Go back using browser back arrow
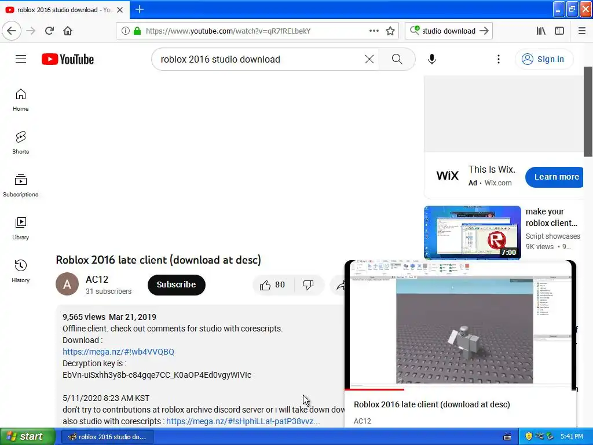The image size is (593, 445). pos(12,31)
